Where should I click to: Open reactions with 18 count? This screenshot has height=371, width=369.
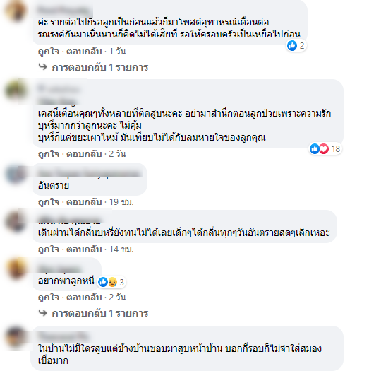pos(325,149)
